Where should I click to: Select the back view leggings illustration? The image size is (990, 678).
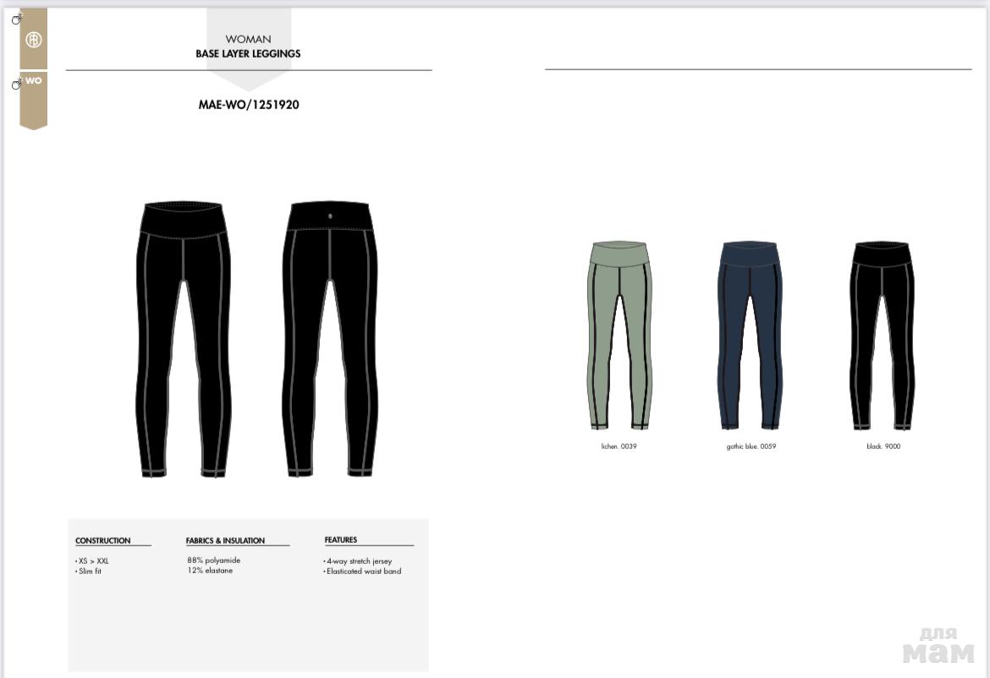(x=330, y=339)
